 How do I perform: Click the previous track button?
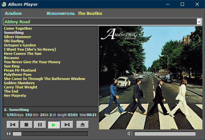click(x=13, y=125)
